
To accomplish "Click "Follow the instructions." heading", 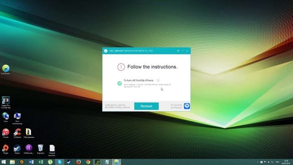I will coord(152,67).
